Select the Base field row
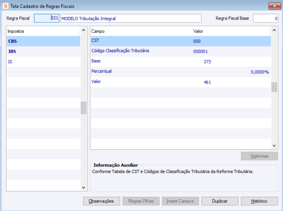283x211 pixels. click(x=181, y=62)
